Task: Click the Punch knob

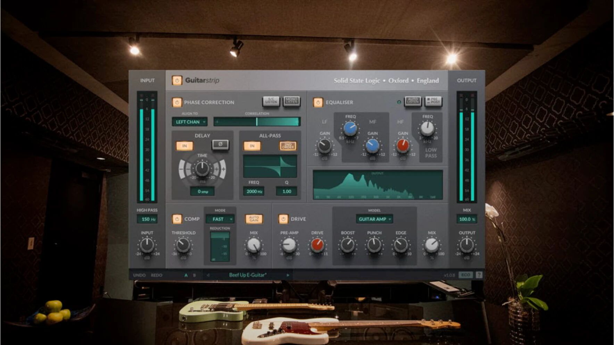Action: point(374,245)
